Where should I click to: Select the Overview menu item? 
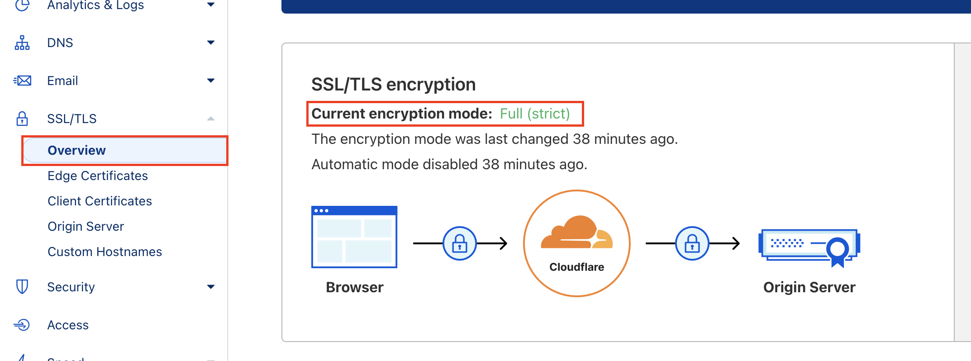point(125,150)
